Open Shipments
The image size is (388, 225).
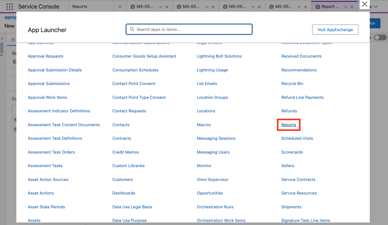coord(291,207)
